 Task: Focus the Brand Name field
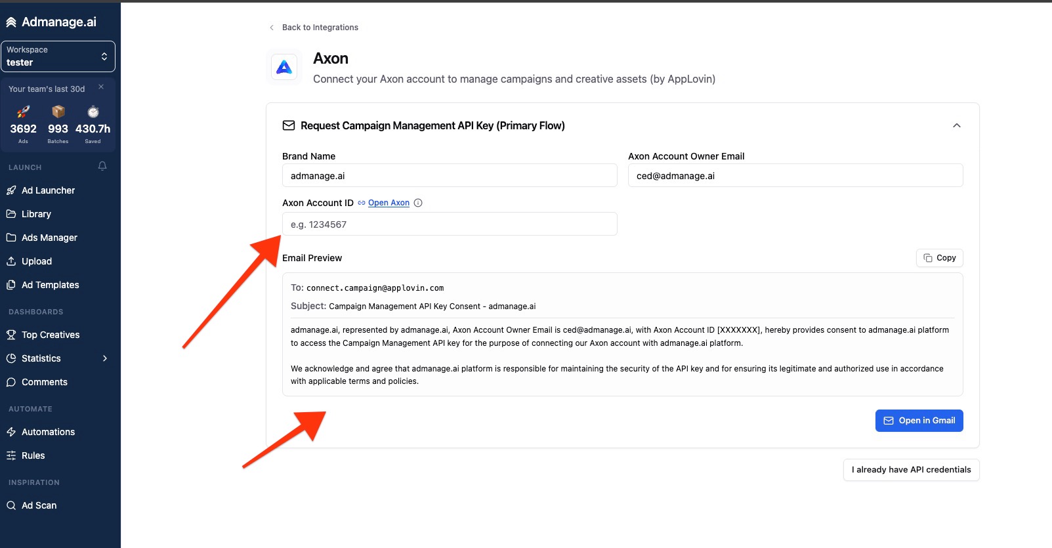tap(450, 175)
